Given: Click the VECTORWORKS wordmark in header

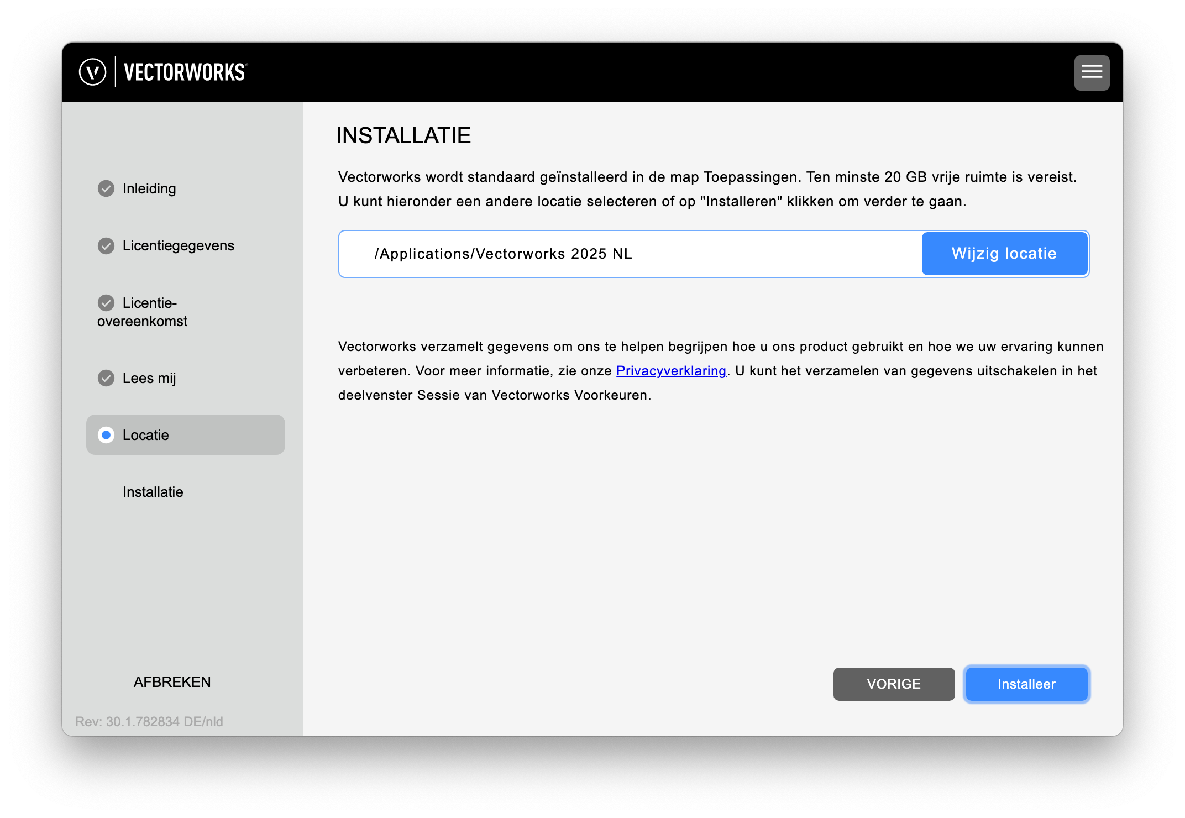Looking at the screenshot, I should click(x=186, y=72).
